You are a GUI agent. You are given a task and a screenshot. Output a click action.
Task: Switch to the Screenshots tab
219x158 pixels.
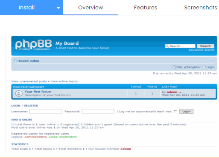click(x=201, y=8)
